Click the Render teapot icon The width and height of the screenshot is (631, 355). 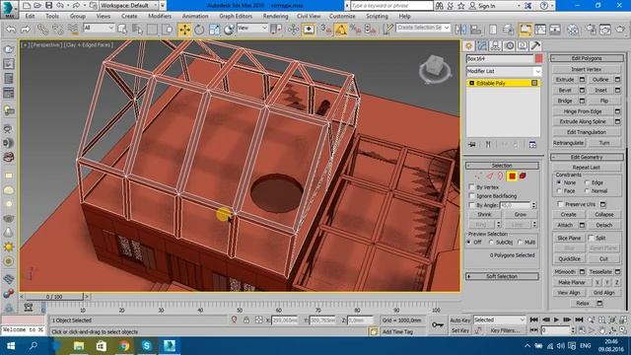point(620,29)
